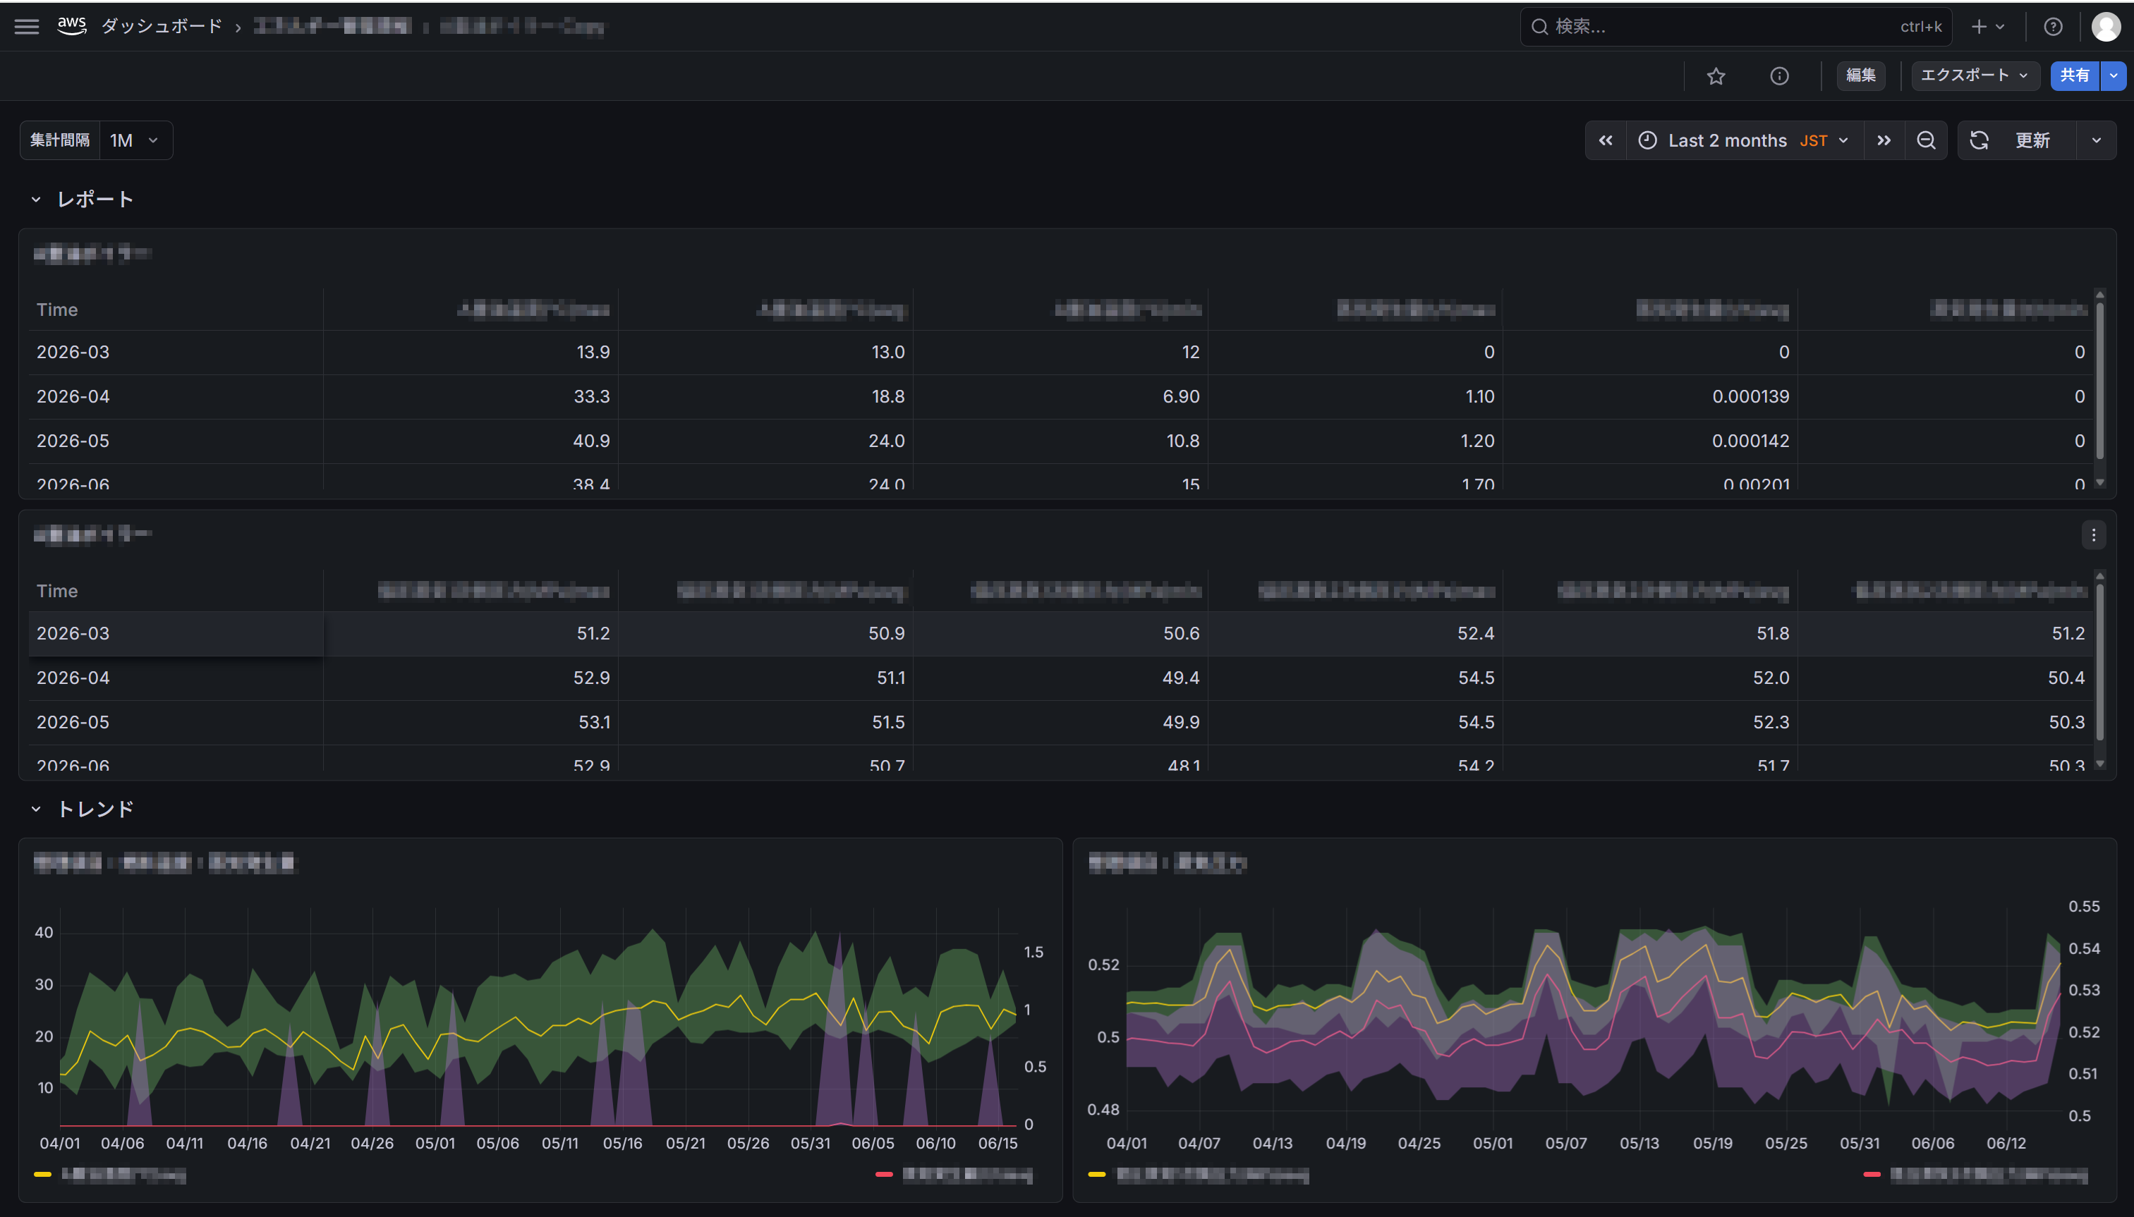Click the 編集 button
Image resolution: width=2134 pixels, height=1217 pixels.
[x=1860, y=75]
